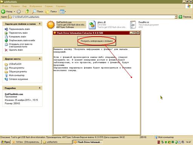The image size is (193, 145).
Task: Open My Computer (Мой компьютер) link in sidebar
Action: pyautogui.click(x=17, y=76)
